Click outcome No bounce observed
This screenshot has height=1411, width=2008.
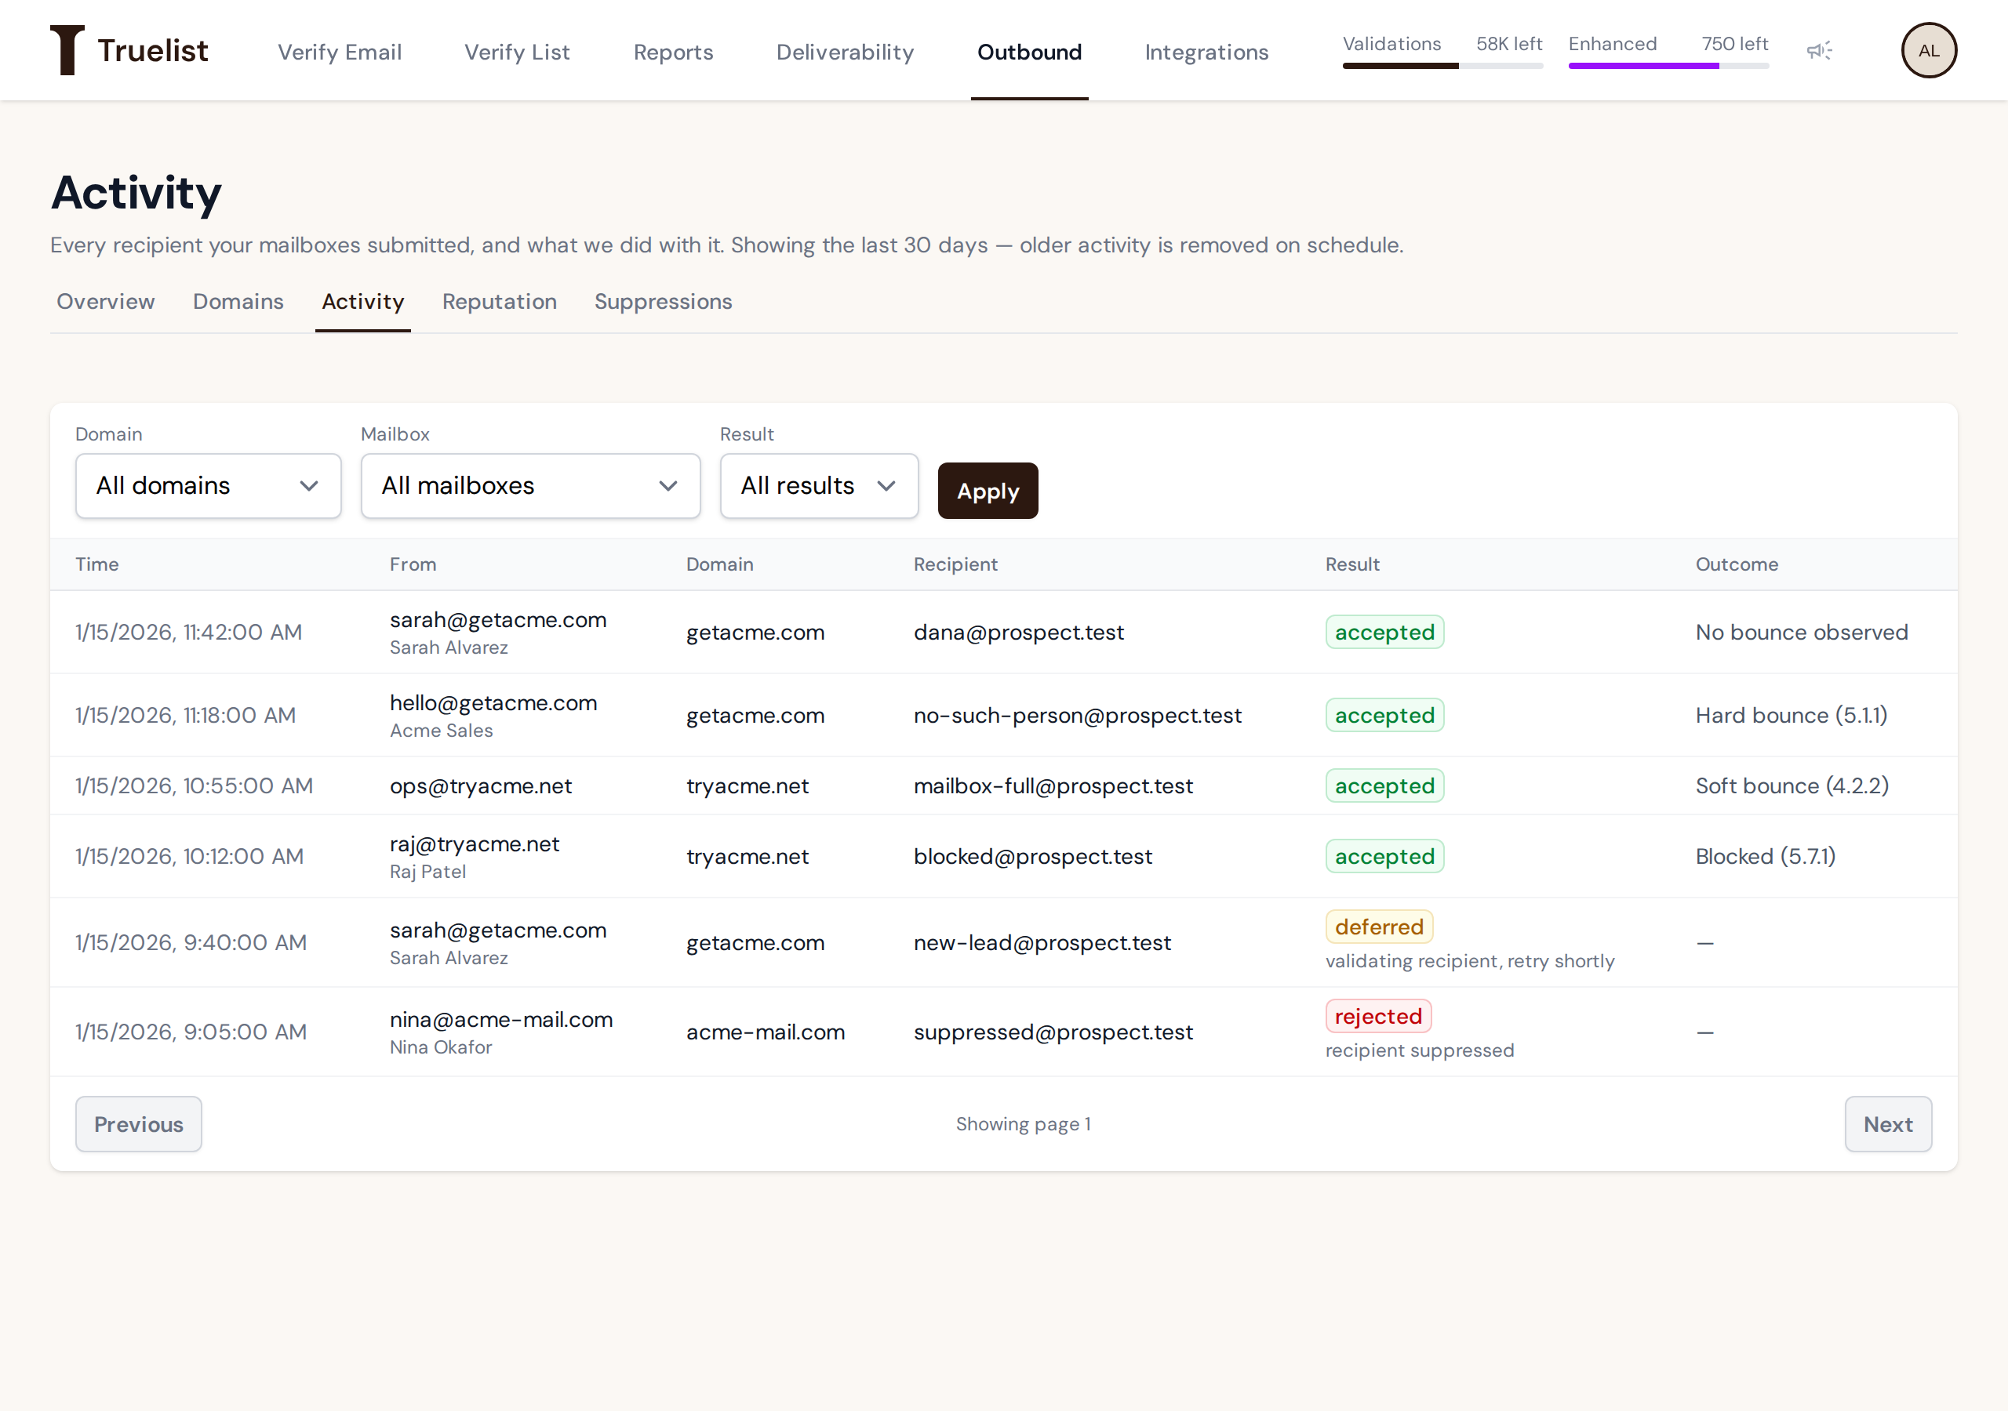pyautogui.click(x=1802, y=632)
